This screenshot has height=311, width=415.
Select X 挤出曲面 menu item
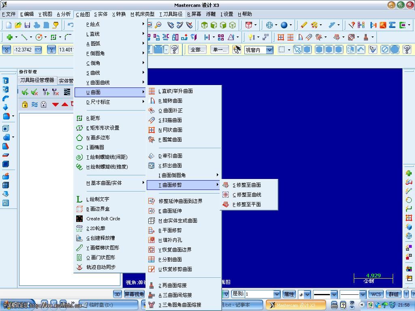tap(184, 166)
